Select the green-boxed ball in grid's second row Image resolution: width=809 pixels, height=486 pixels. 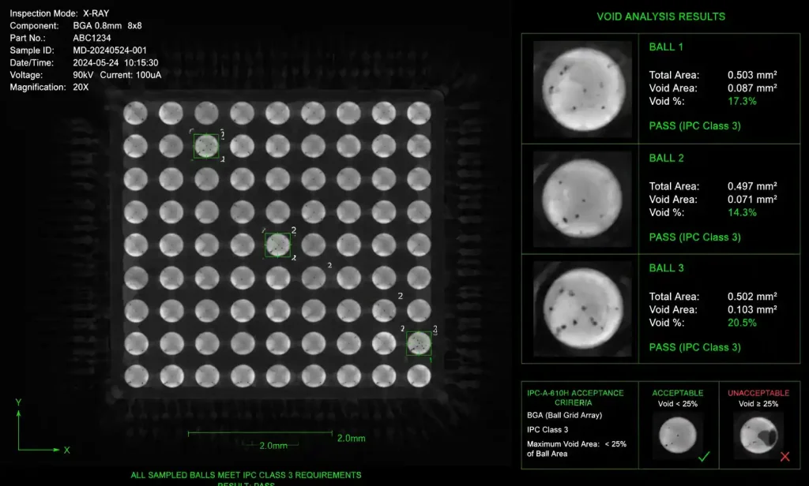coord(206,146)
